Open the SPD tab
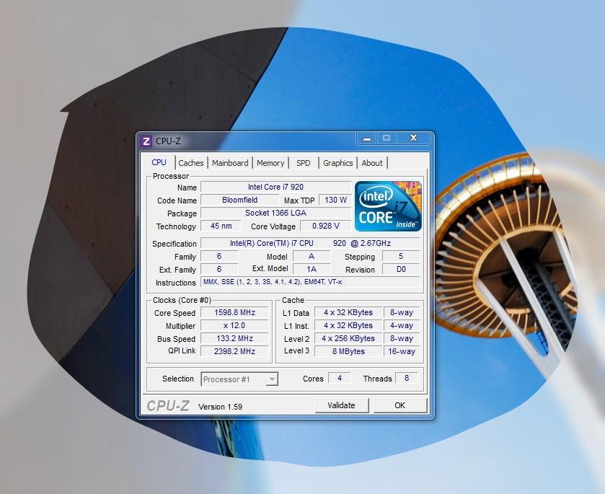The image size is (605, 494). pyautogui.click(x=304, y=163)
